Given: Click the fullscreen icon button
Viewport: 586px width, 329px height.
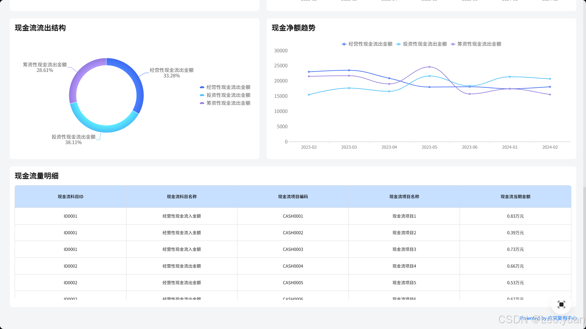Looking at the screenshot, I should 561,304.
